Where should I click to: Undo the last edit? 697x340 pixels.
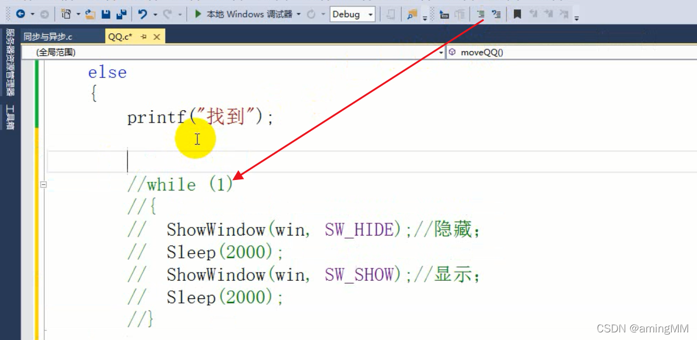point(143,15)
